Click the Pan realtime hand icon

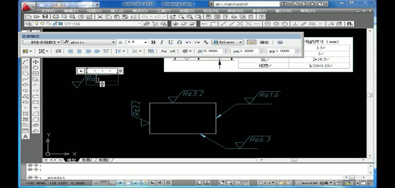pyautogui.click(x=173, y=17)
